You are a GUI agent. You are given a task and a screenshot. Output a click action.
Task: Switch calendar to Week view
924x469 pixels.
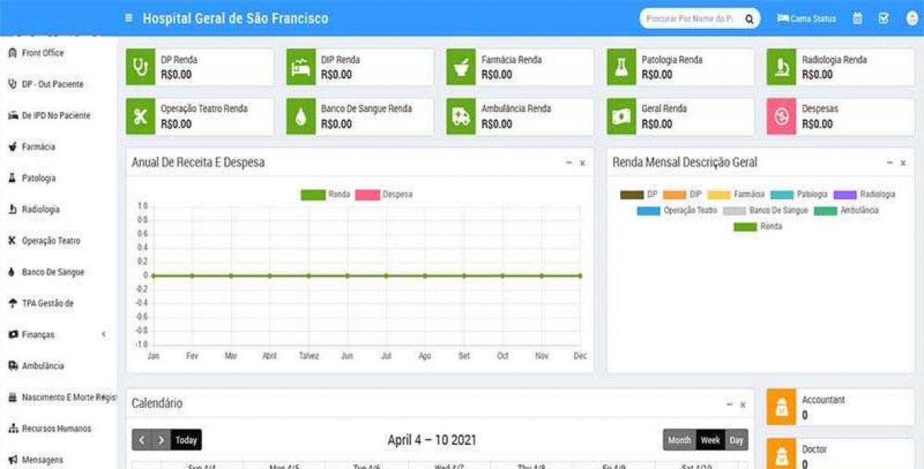(710, 440)
